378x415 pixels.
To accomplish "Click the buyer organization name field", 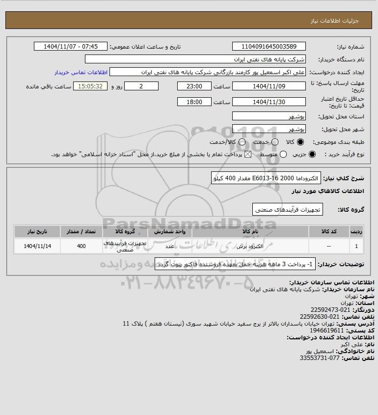I will click(195, 59).
